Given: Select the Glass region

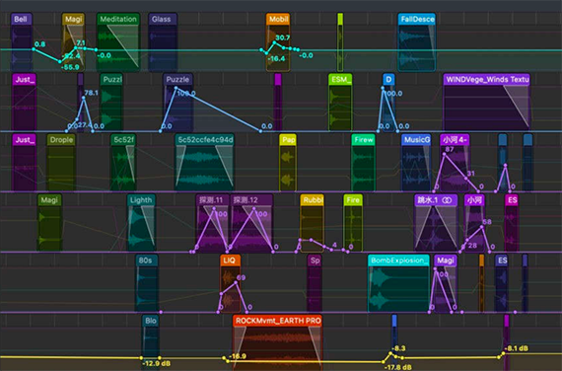Looking at the screenshot, I should (x=163, y=42).
